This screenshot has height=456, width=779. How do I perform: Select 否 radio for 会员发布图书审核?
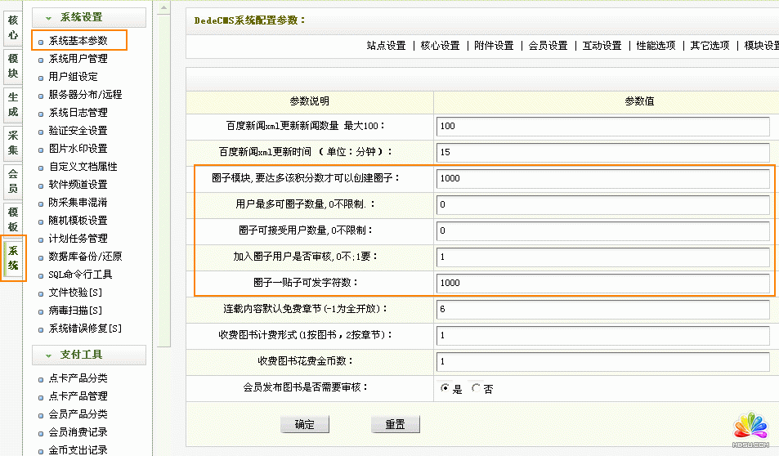coord(476,389)
